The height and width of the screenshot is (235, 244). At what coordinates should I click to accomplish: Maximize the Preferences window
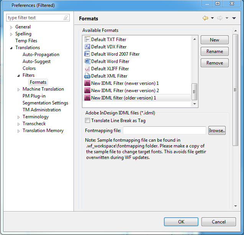218,3
